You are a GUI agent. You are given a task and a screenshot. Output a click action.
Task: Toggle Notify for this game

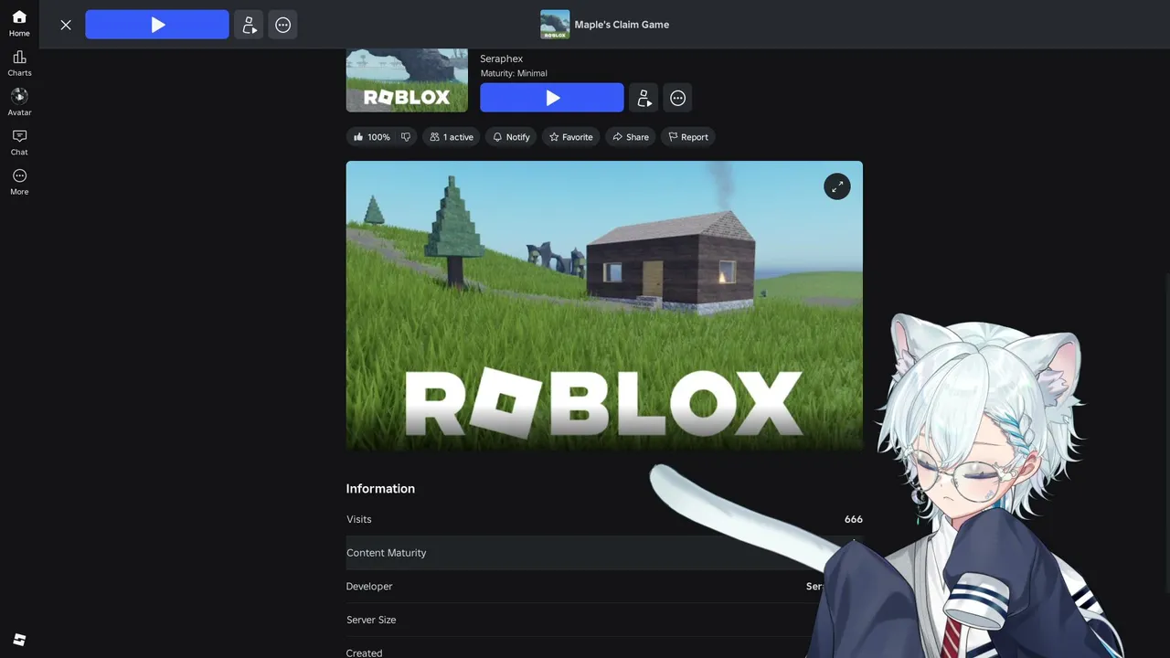point(511,137)
